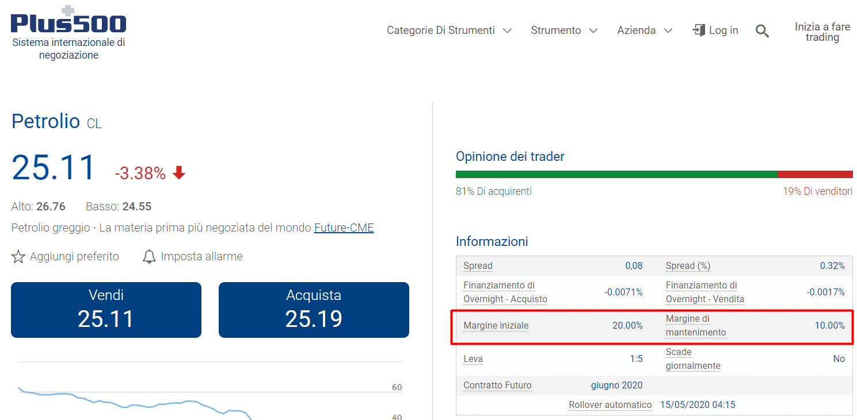Image resolution: width=857 pixels, height=420 pixels.
Task: Click the 10.00% margin value
Action: [x=830, y=326]
